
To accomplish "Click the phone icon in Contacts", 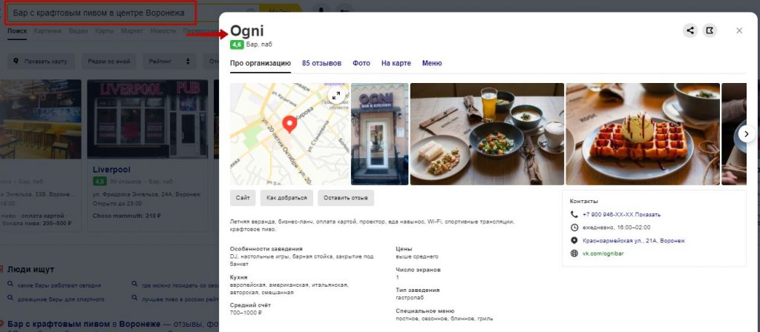I will point(574,214).
